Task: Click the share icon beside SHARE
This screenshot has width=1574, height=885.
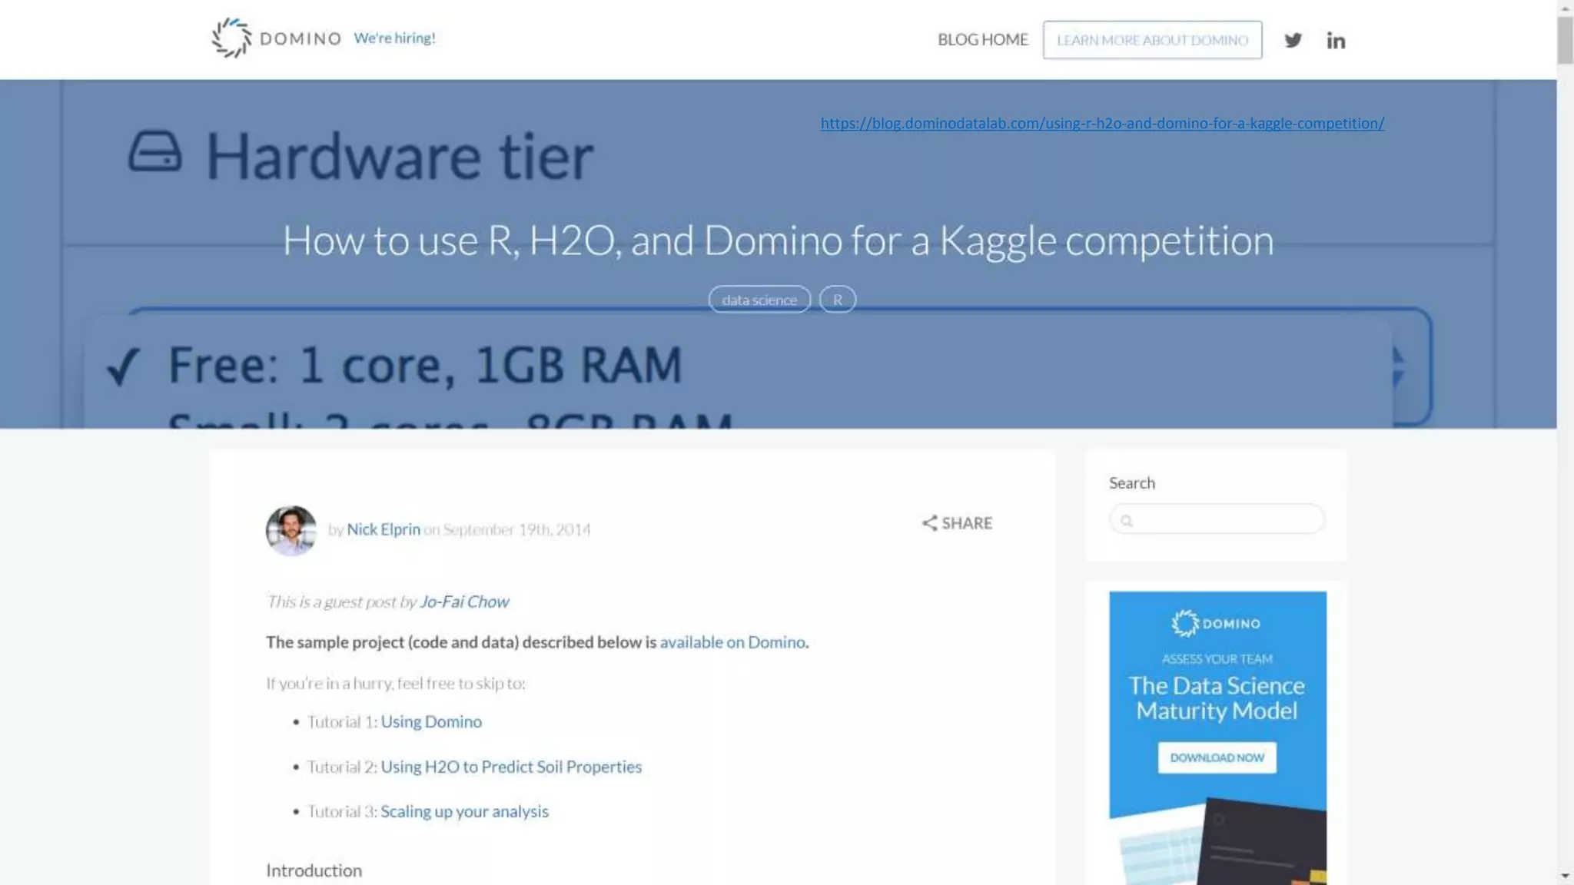Action: point(929,523)
